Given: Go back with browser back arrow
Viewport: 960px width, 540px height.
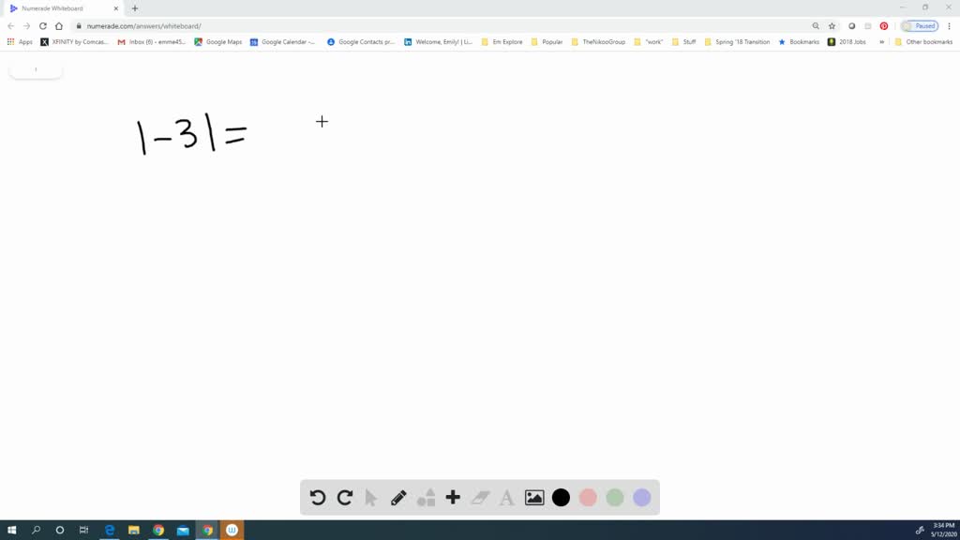Looking at the screenshot, I should (10, 26).
